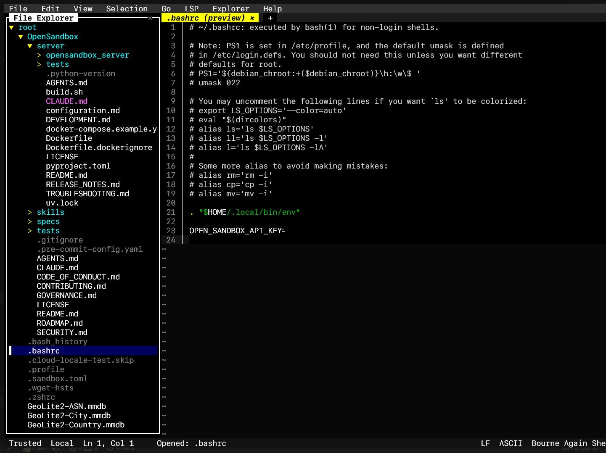Open .bash_history file
Viewport: 606px width, 453px height.
point(58,342)
